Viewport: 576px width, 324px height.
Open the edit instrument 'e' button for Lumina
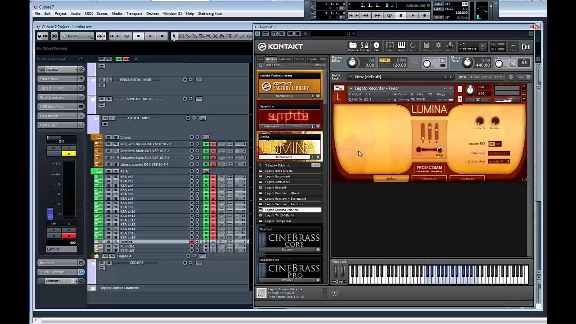tap(81, 69)
